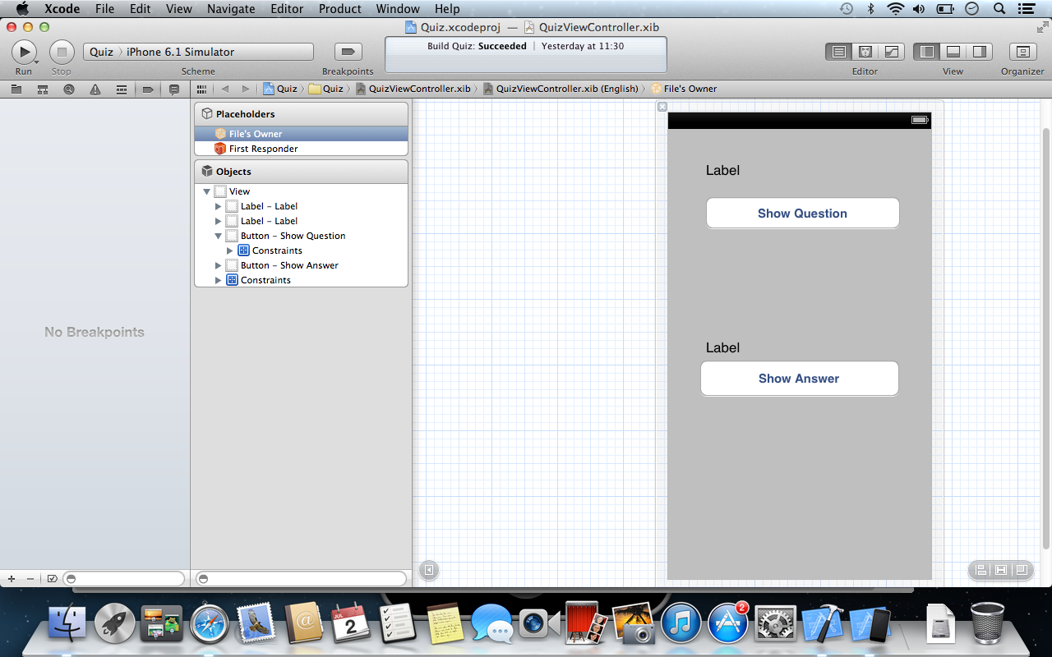
Task: Open the Navigate menu
Action: (231, 9)
